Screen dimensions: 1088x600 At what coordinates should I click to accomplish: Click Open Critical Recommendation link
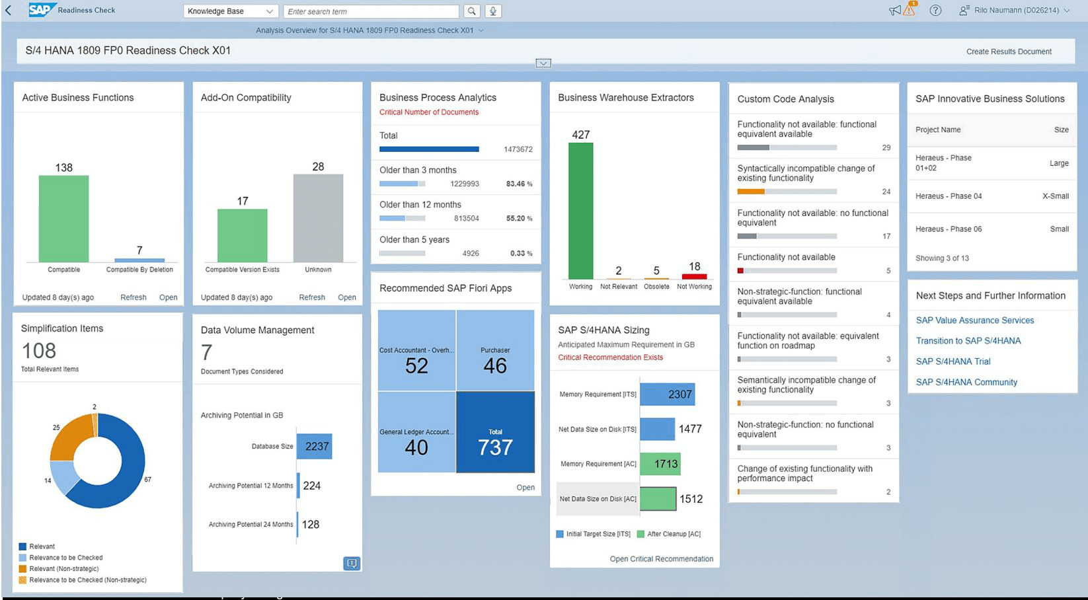point(661,559)
